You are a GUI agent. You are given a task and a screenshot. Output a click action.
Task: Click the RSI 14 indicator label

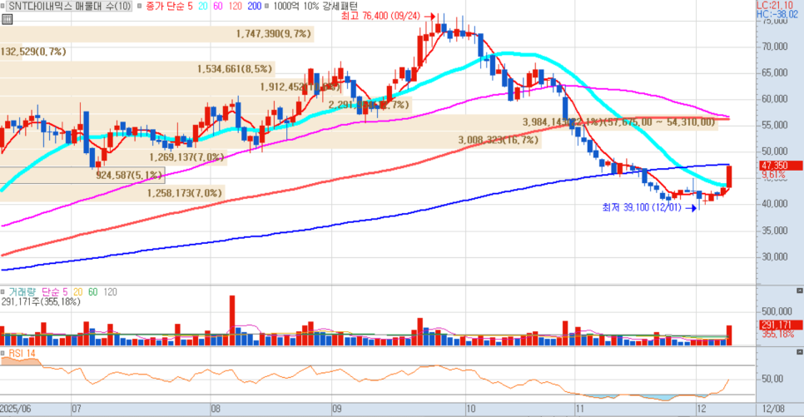22,354
